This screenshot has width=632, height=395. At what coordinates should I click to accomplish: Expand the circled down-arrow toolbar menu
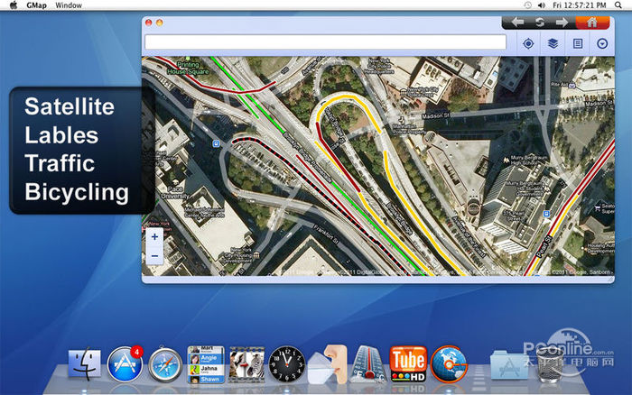602,43
